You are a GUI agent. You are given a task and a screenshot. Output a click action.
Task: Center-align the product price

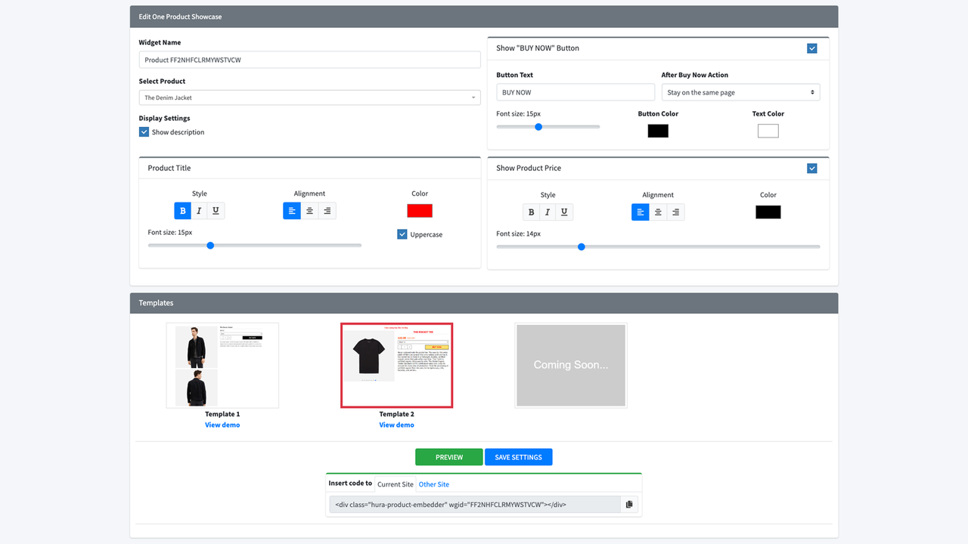coord(657,212)
